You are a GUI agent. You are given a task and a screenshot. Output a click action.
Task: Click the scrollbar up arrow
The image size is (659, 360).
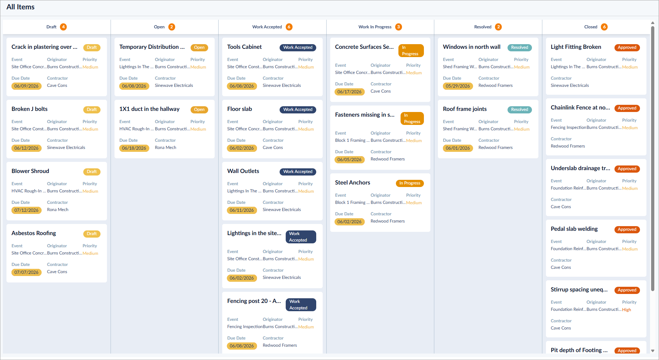(x=653, y=23)
